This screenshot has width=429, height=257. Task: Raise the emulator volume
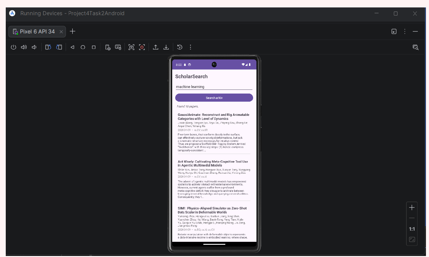24,47
